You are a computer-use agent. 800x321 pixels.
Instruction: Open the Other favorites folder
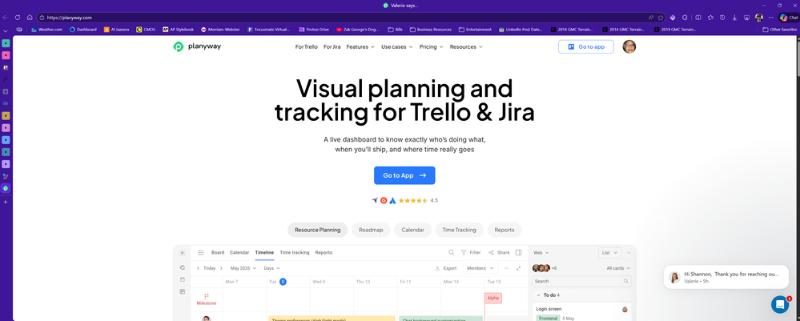pyautogui.click(x=779, y=30)
